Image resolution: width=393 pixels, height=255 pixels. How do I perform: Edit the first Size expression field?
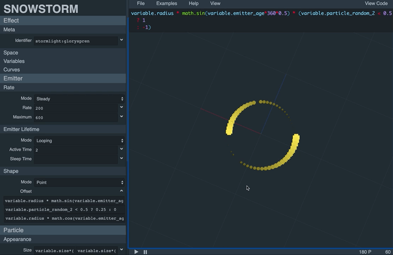[x=55, y=251]
